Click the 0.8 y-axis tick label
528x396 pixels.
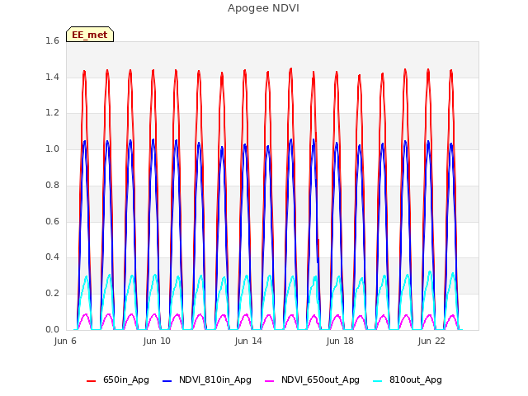pyautogui.click(x=52, y=185)
